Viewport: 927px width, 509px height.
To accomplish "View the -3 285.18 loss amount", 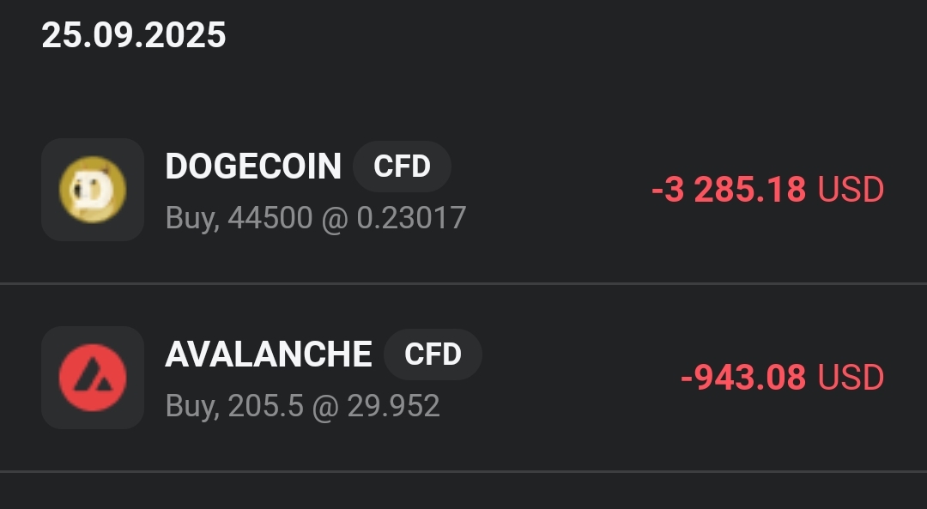I will coord(729,190).
